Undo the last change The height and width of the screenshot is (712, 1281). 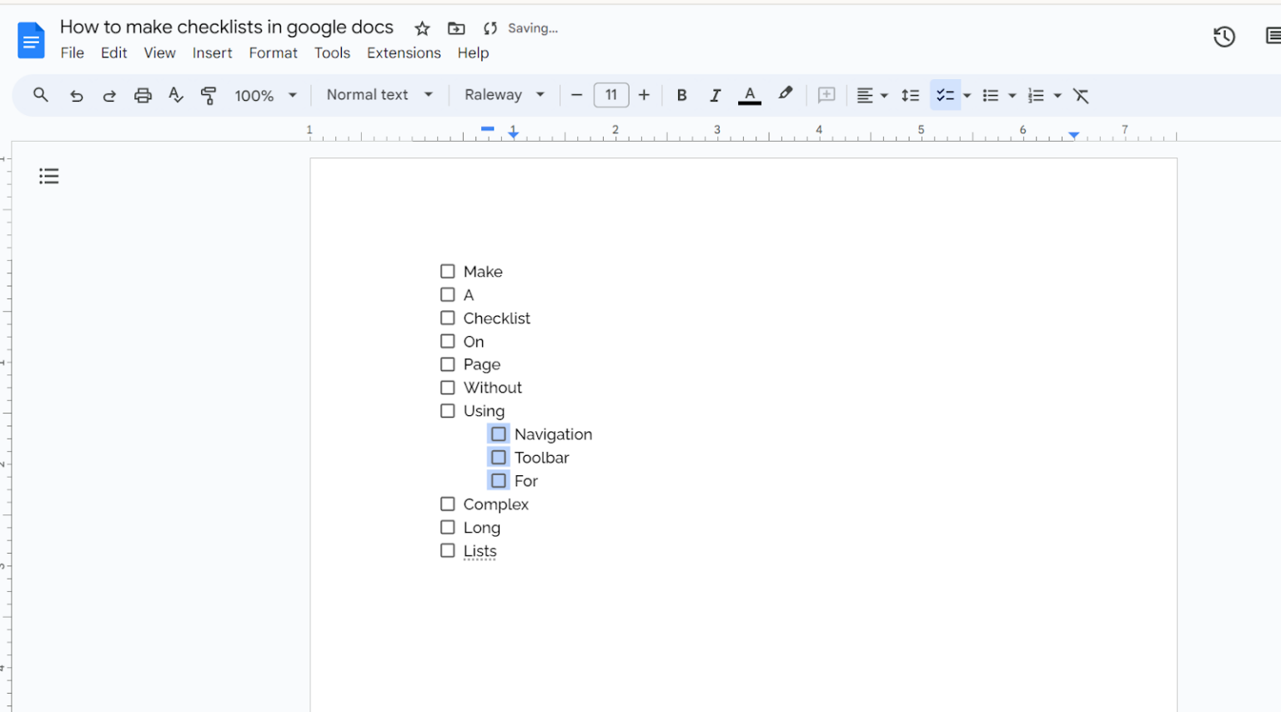pos(76,95)
